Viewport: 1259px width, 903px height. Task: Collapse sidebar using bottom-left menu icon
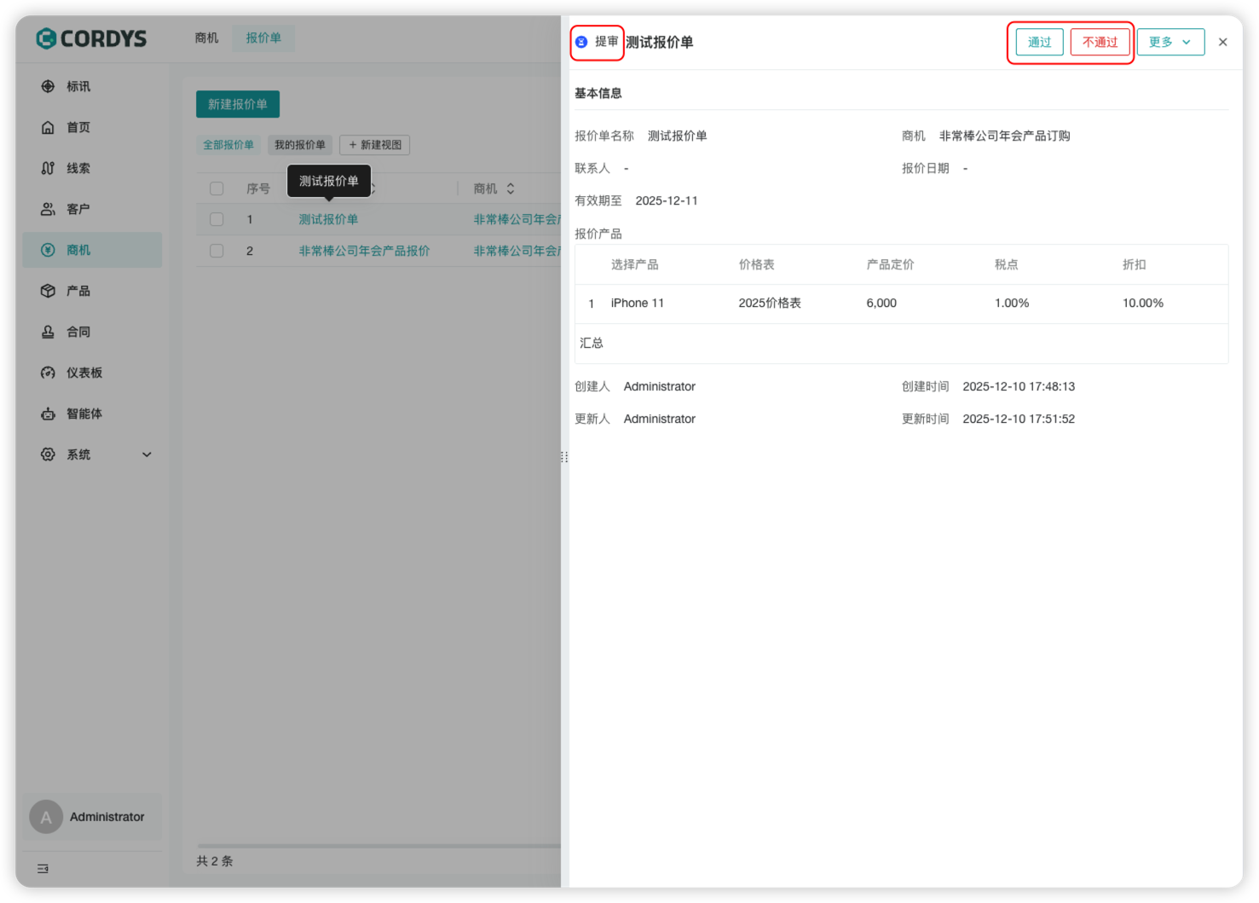[x=43, y=868]
